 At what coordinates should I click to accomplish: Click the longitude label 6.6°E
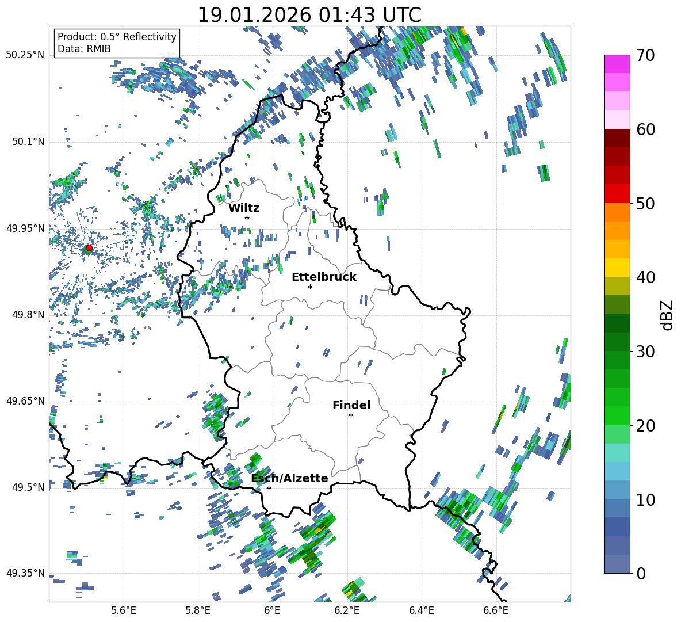(x=496, y=611)
